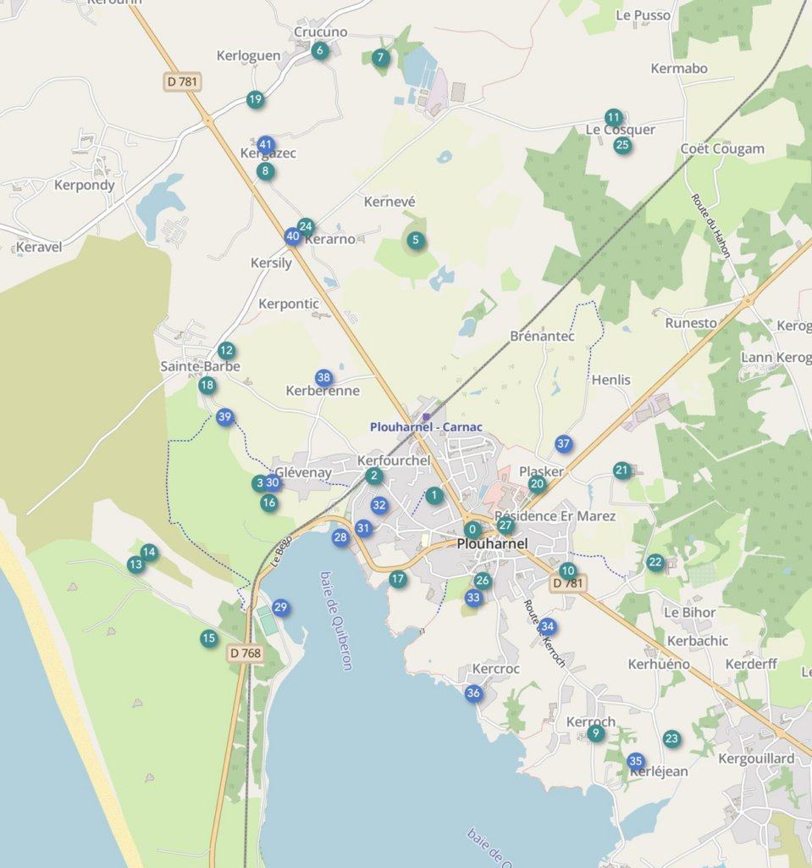This screenshot has height=868, width=812.
Task: Click green marker 15 near D 768
Action: pos(209,638)
